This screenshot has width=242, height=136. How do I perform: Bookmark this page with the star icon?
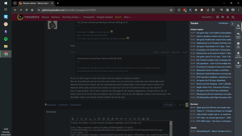tap(171, 10)
